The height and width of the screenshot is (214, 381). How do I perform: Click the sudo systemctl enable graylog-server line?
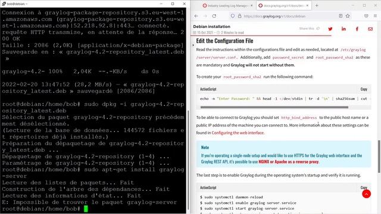[248, 203]
